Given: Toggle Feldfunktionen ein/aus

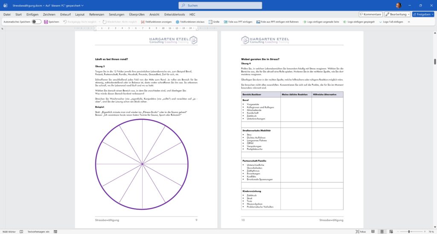Looking at the screenshot, I should point(178,22).
